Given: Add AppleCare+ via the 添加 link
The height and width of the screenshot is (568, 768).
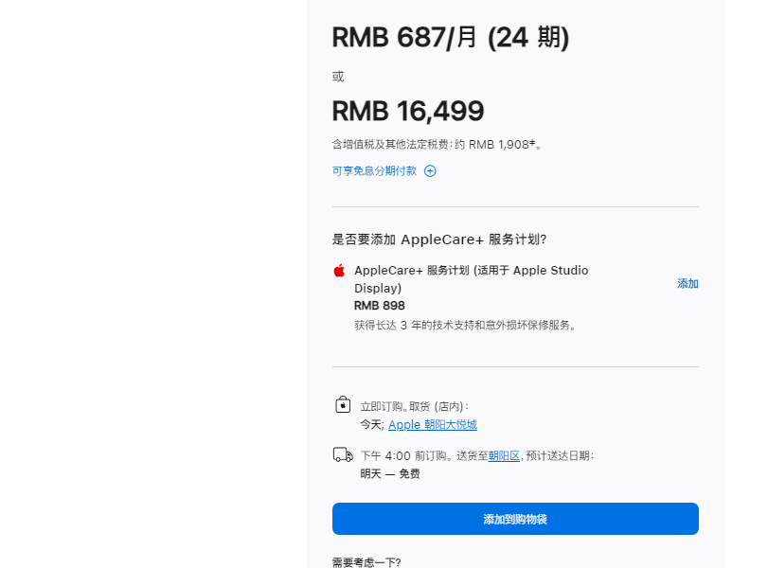Looking at the screenshot, I should 688,283.
